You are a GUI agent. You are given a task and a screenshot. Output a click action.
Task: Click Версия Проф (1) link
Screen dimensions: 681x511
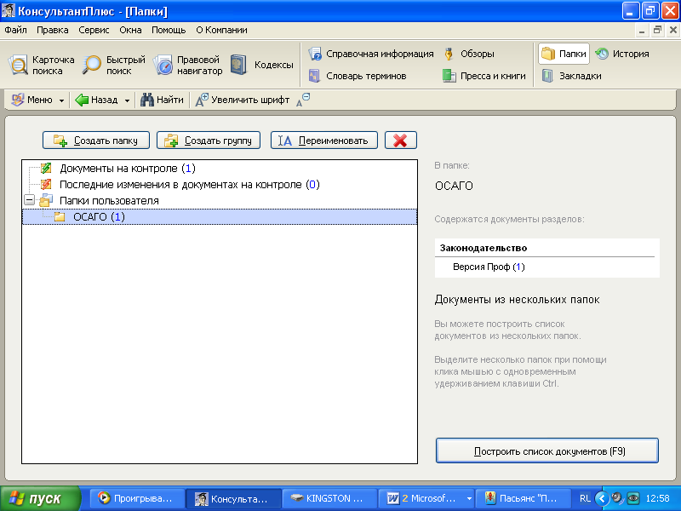pos(489,267)
